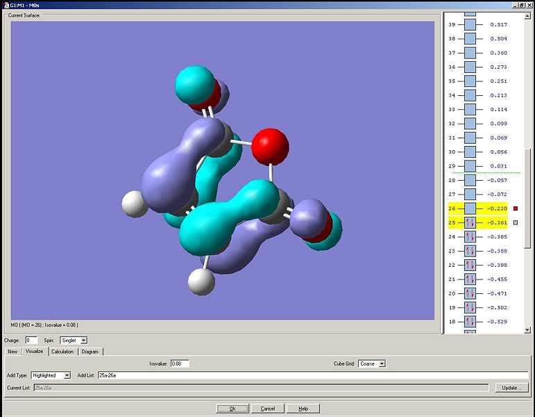Click energy value 0.031 for MO 29
This screenshot has height=417, width=535.
[x=498, y=166]
